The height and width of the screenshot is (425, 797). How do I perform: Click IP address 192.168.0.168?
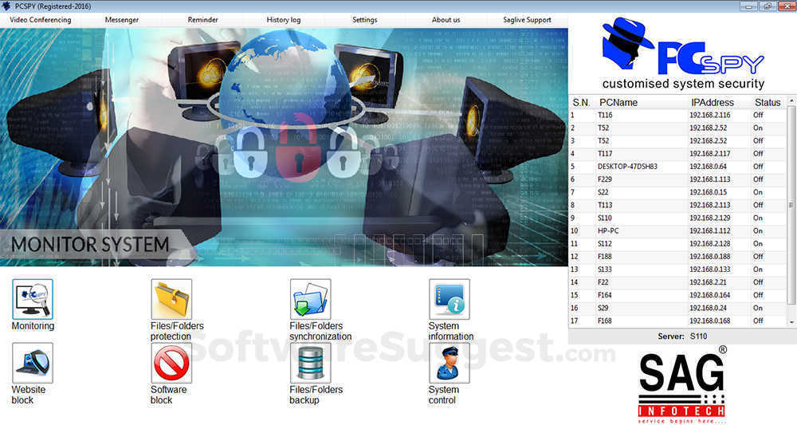(709, 321)
